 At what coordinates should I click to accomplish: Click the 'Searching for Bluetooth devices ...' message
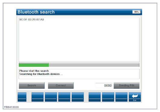(x=41, y=74)
